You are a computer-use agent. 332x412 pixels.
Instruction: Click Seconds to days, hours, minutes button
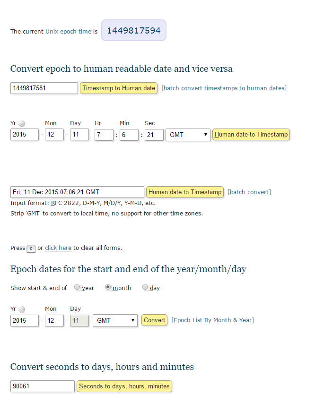pos(124,386)
